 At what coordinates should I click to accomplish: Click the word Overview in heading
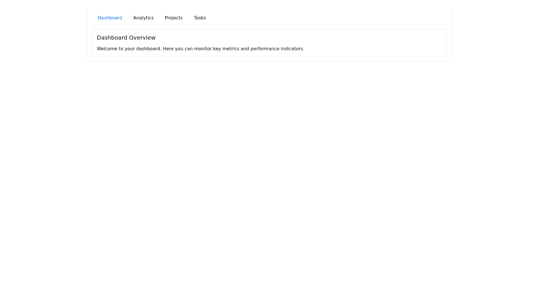click(142, 38)
